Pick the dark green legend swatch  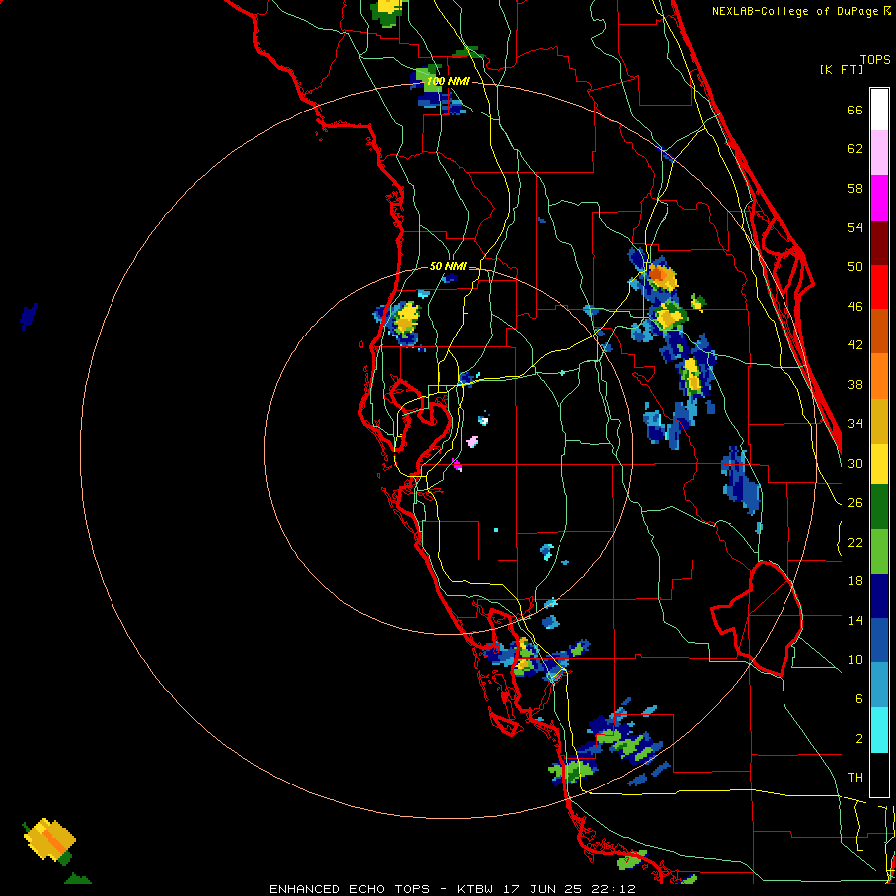point(879,507)
